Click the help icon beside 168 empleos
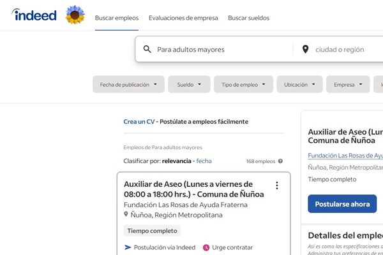383x255 pixels. pyautogui.click(x=280, y=161)
